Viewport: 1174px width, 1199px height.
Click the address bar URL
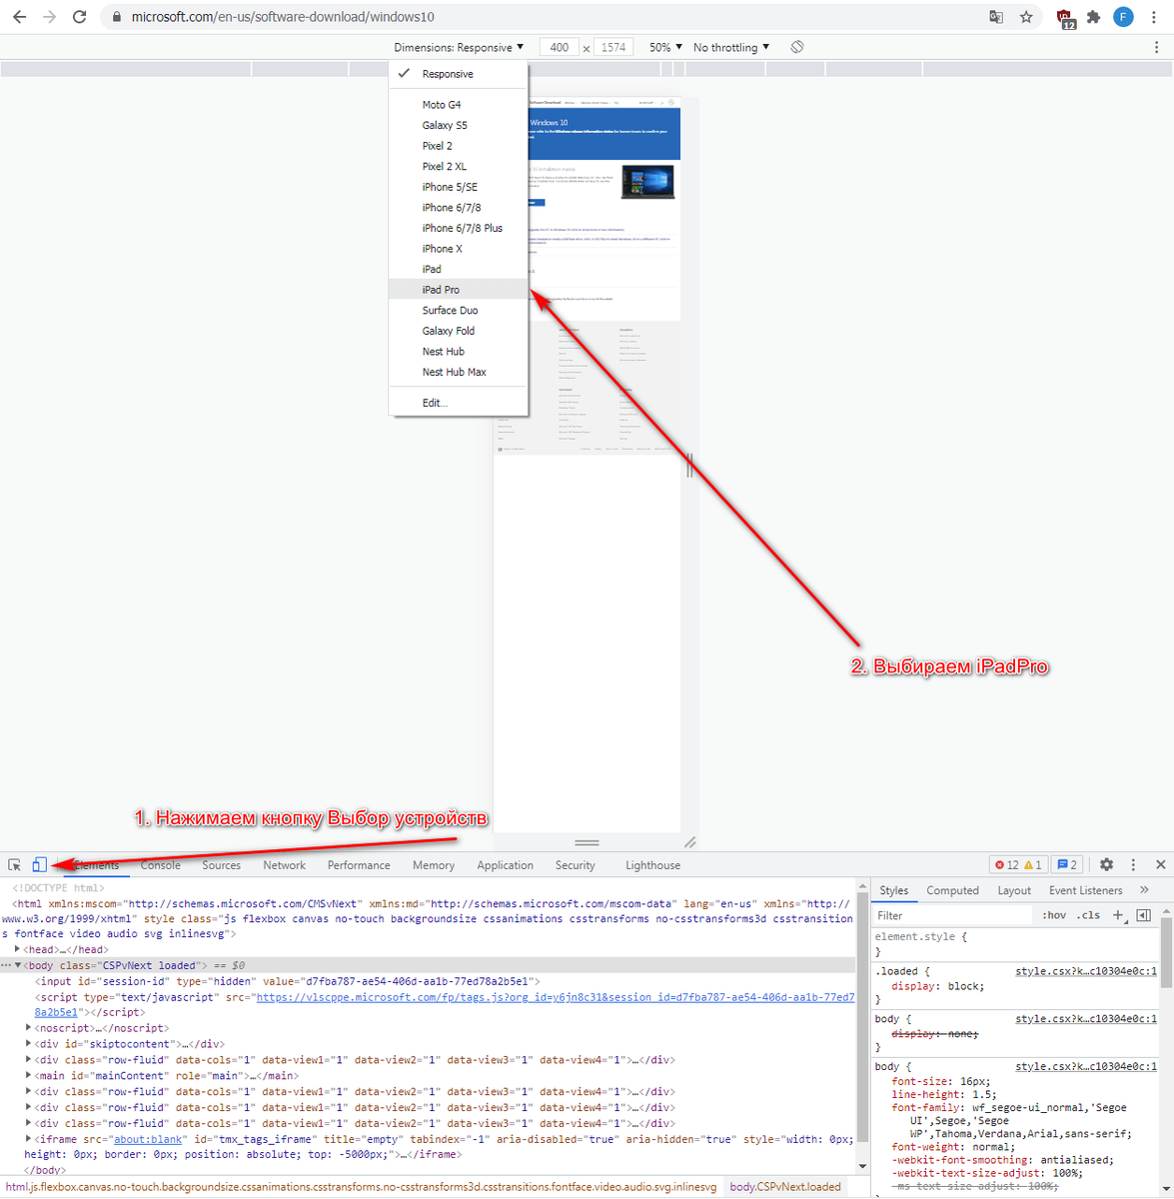(283, 17)
